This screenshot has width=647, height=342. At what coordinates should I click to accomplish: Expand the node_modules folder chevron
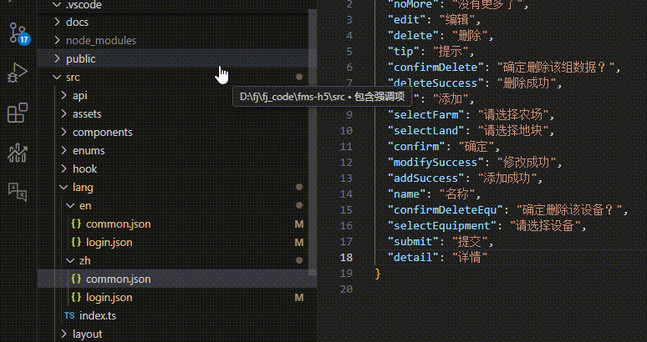pyautogui.click(x=58, y=40)
